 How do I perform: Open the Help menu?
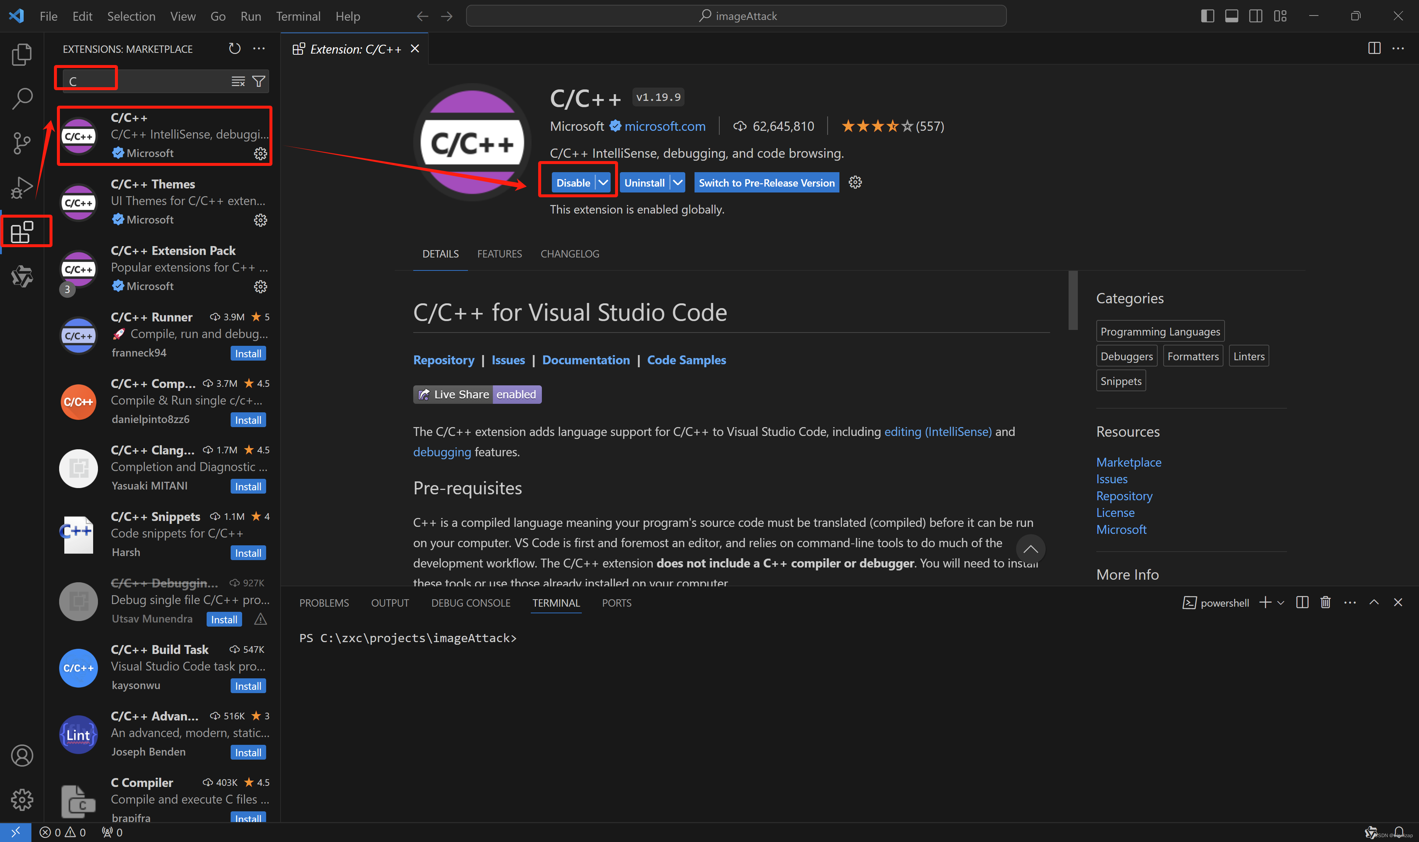coord(347,16)
